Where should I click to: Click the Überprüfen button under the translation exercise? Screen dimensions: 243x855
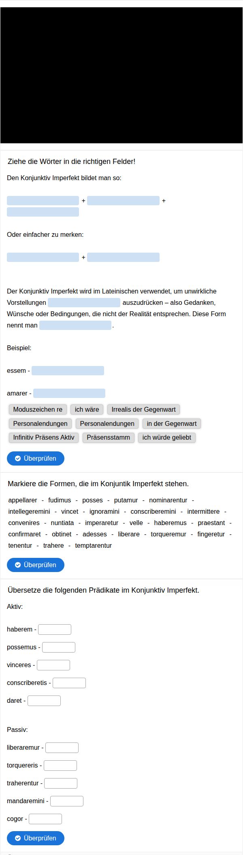[x=36, y=838]
